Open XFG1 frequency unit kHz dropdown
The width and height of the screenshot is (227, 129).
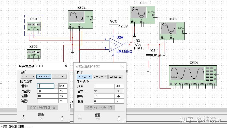coord(63,86)
